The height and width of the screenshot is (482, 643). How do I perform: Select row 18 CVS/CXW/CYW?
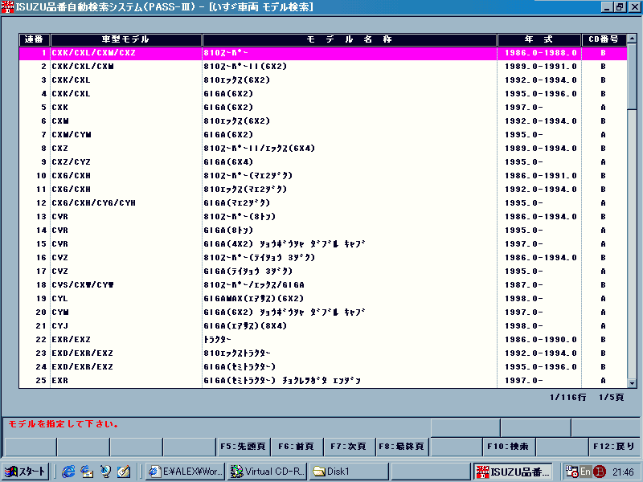coord(323,285)
